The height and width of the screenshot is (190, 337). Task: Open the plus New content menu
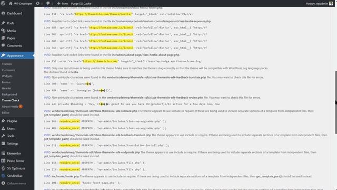[62, 4]
